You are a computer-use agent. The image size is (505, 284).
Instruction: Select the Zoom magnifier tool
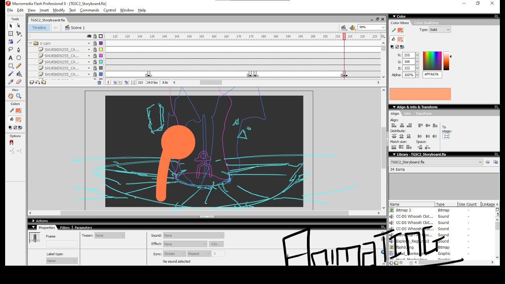tap(19, 96)
